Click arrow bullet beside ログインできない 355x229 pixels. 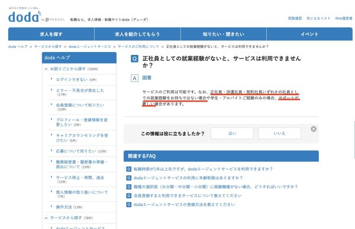point(51,79)
